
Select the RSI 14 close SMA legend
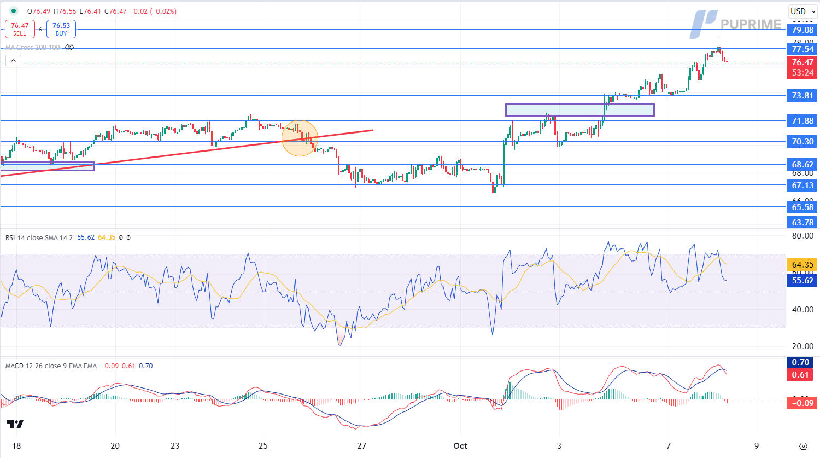tap(39, 237)
